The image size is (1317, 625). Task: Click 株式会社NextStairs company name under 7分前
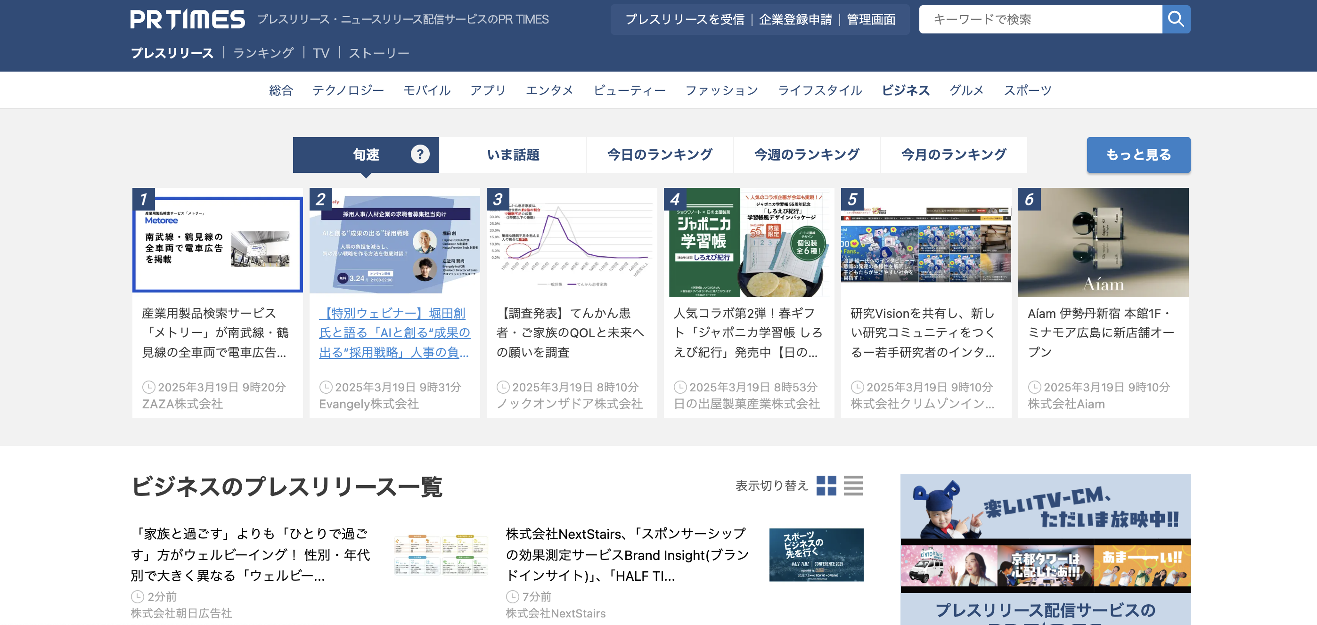[555, 613]
